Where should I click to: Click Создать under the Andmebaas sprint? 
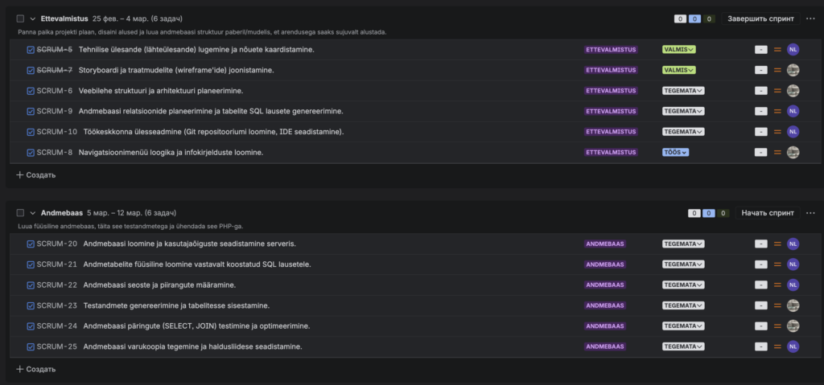(x=36, y=369)
